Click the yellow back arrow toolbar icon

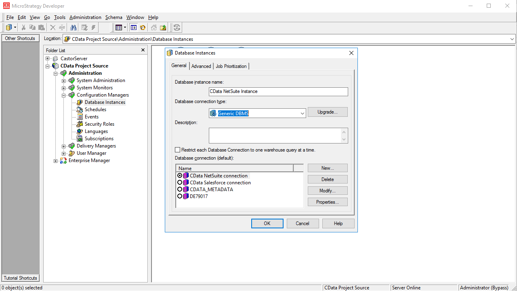[142, 27]
